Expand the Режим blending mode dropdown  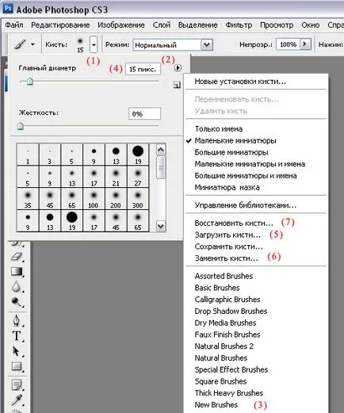pos(207,45)
